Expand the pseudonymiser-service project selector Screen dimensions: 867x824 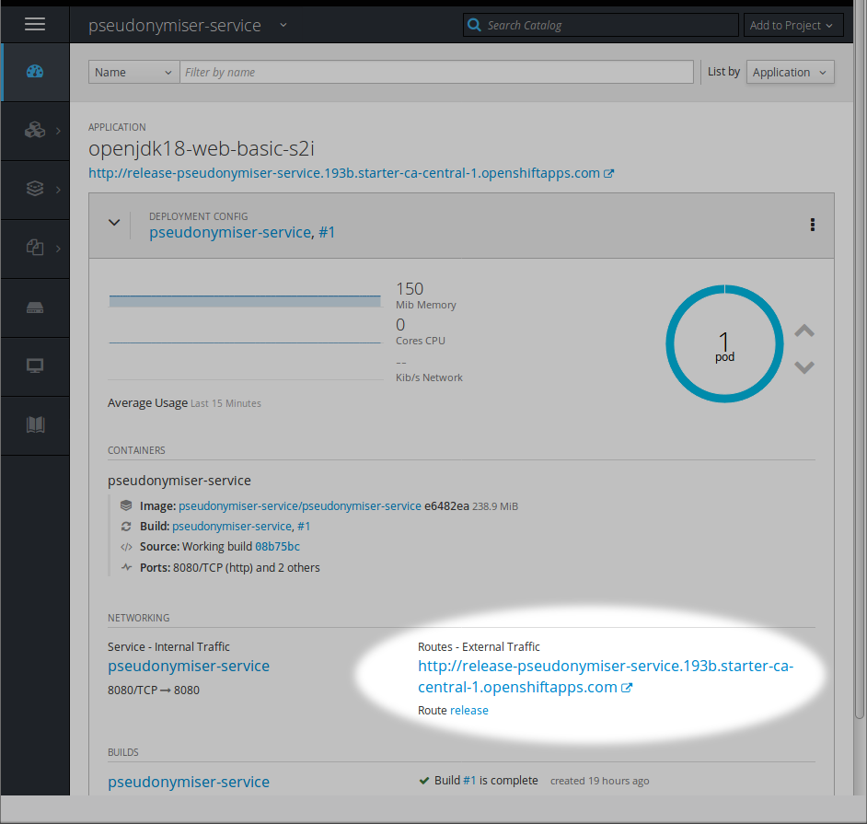click(x=283, y=25)
